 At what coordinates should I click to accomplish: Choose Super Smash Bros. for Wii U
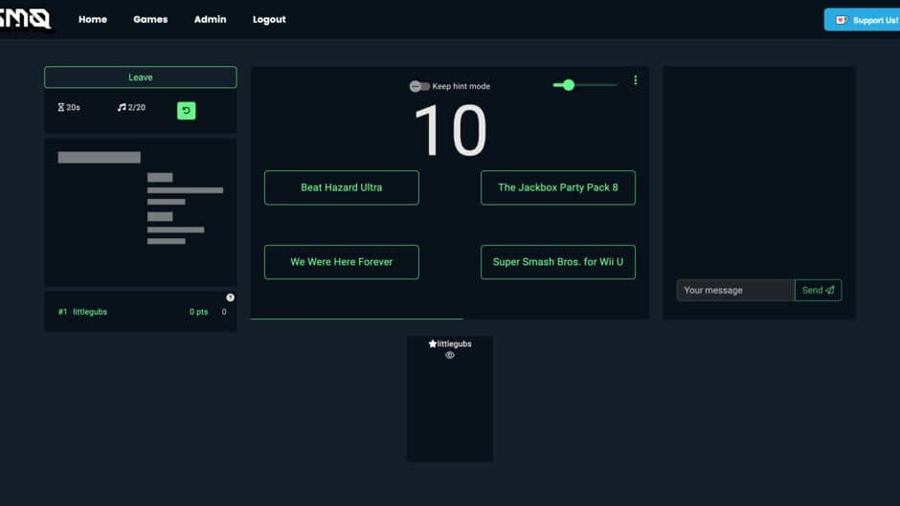point(558,262)
